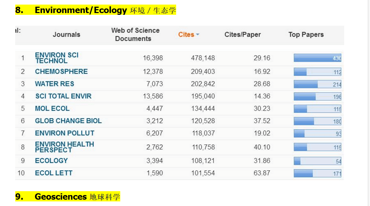Screen dimensions: 370x206
Task: Click the top papers bar for ECOL LETT
Action: (317, 174)
